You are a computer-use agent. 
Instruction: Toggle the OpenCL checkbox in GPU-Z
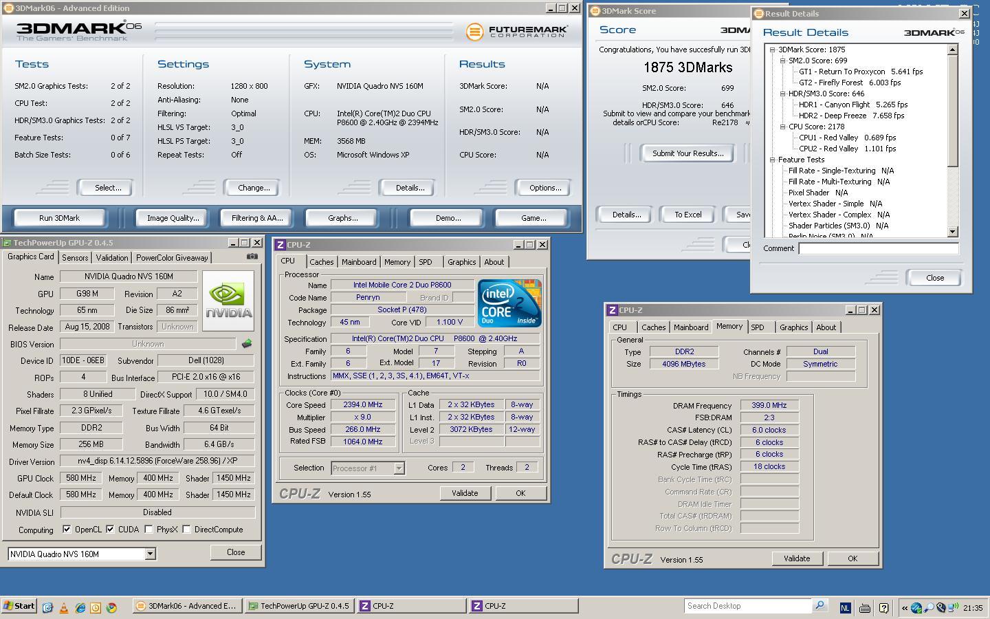click(x=67, y=530)
